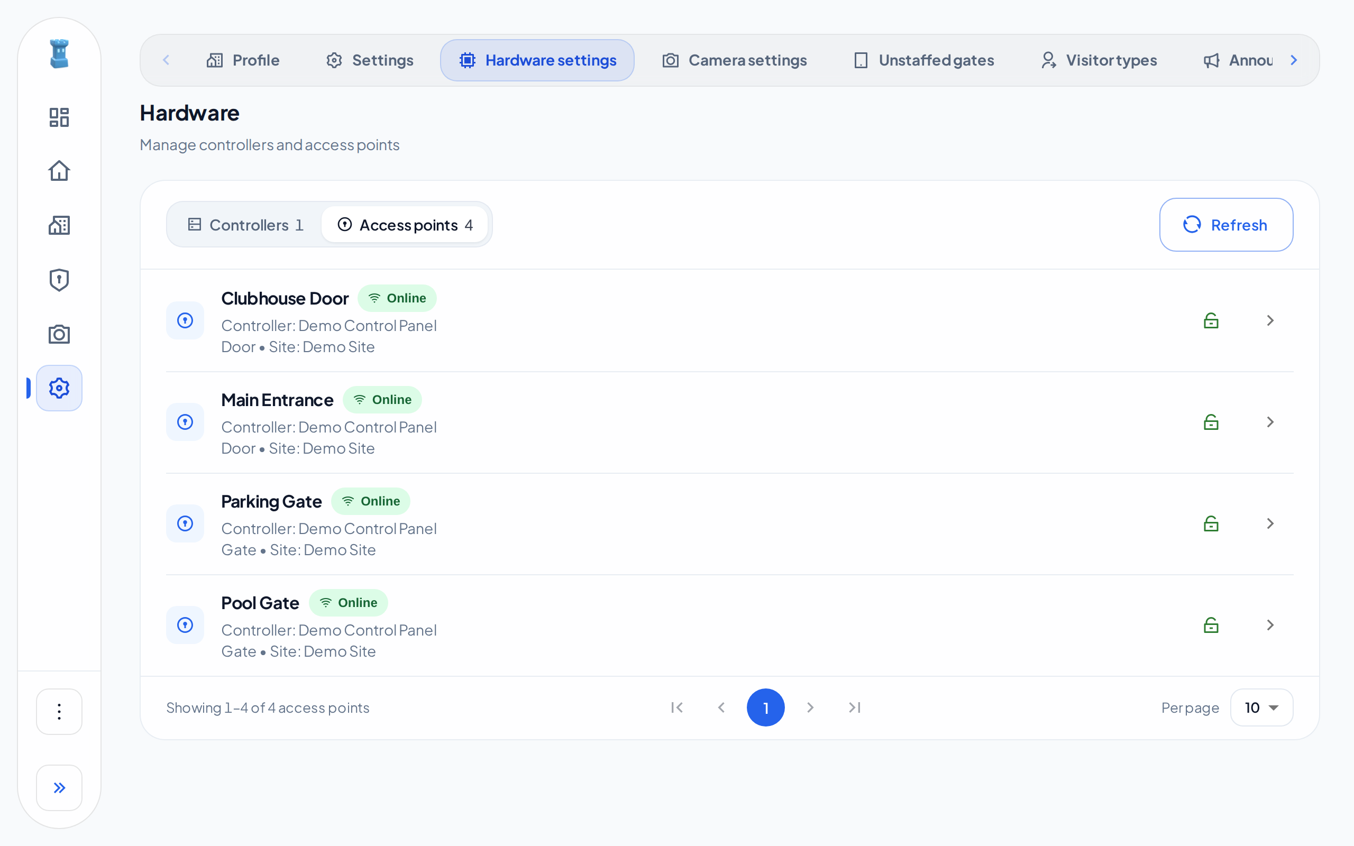Switch to the Settings tab
The width and height of the screenshot is (1354, 846).
(369, 60)
